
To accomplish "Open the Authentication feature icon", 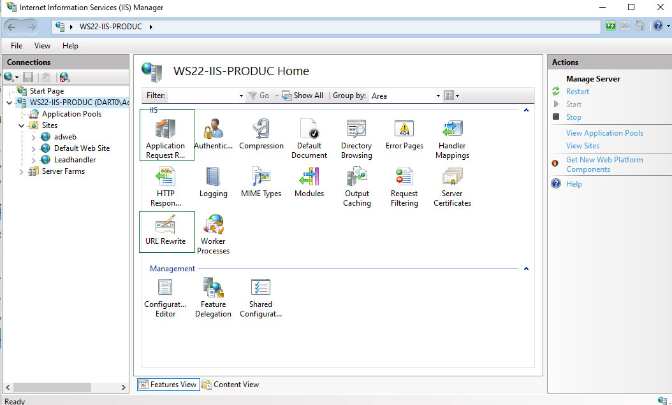I will pos(213,134).
